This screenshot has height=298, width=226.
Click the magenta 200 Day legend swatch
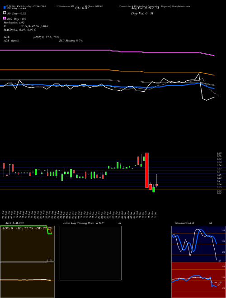point(5,18)
